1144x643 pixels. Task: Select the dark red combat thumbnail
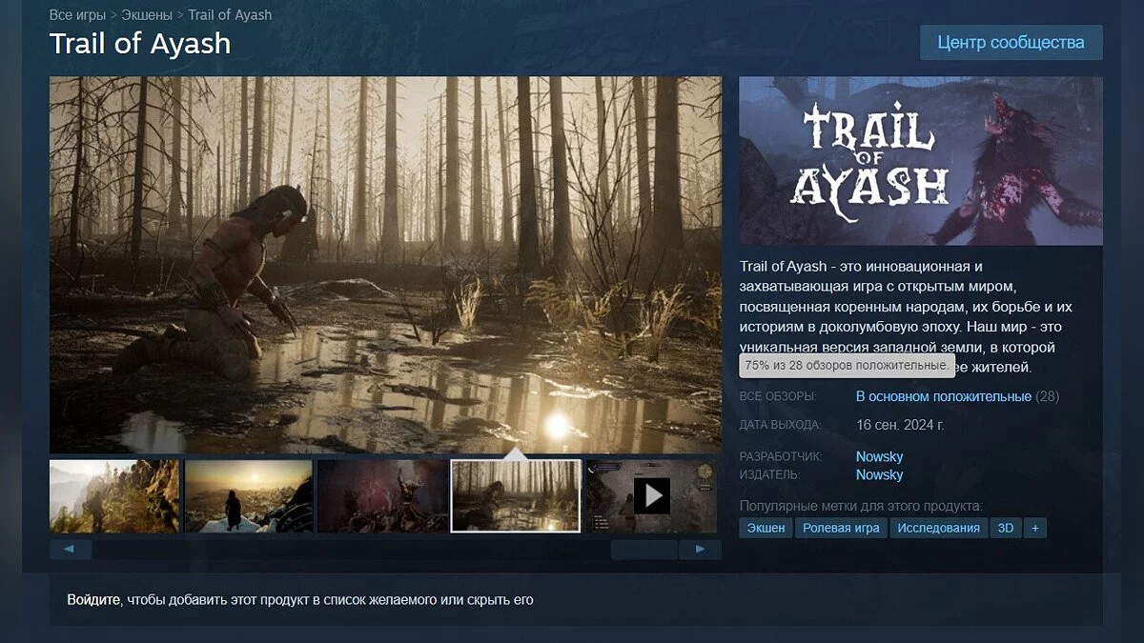tap(381, 495)
